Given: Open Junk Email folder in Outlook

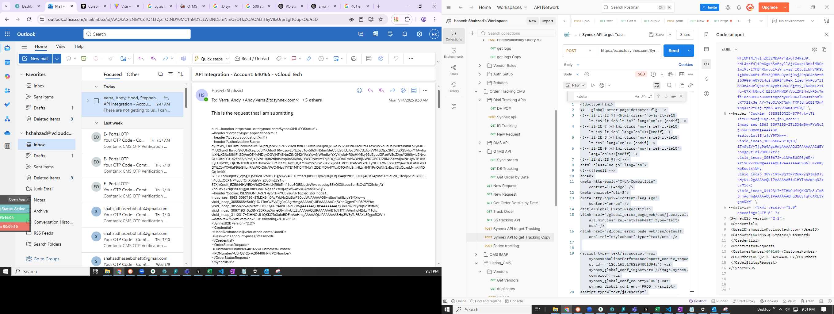Looking at the screenshot, I should click(43, 189).
